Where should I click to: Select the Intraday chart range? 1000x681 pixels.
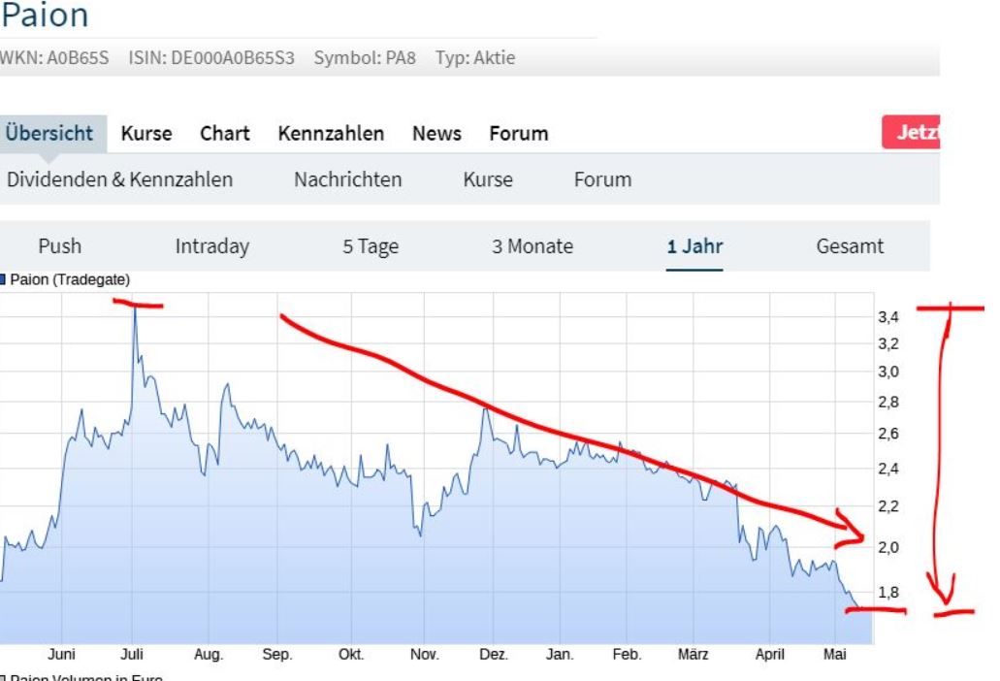pyautogui.click(x=211, y=246)
